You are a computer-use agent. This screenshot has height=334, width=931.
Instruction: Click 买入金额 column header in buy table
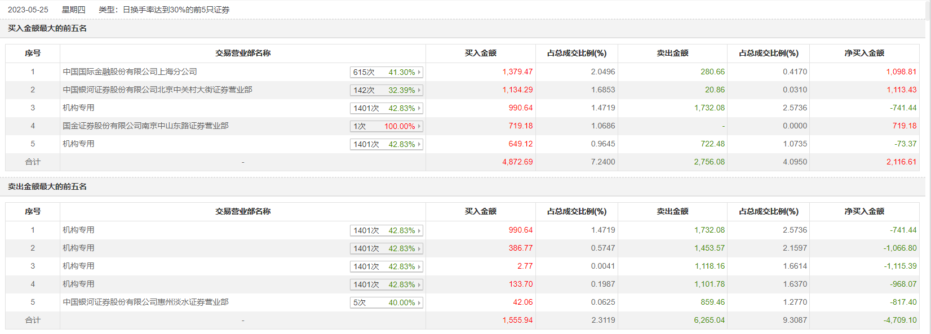pyautogui.click(x=480, y=53)
